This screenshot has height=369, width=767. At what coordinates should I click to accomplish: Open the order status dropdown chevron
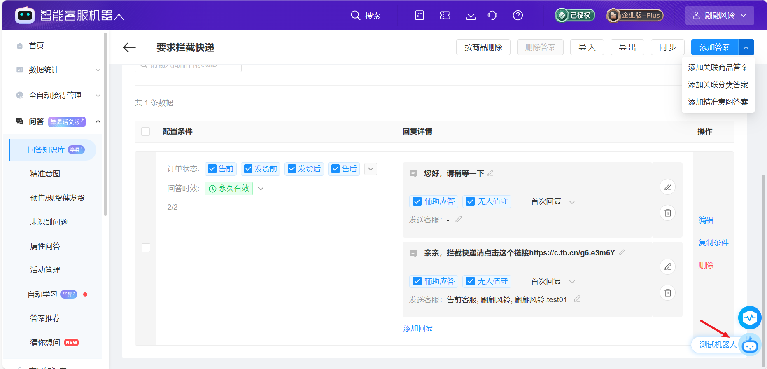(371, 169)
